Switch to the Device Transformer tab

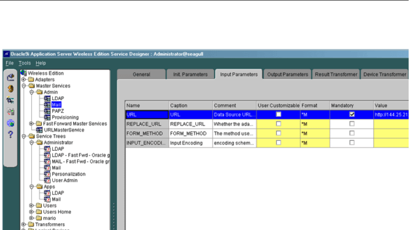pos(384,74)
